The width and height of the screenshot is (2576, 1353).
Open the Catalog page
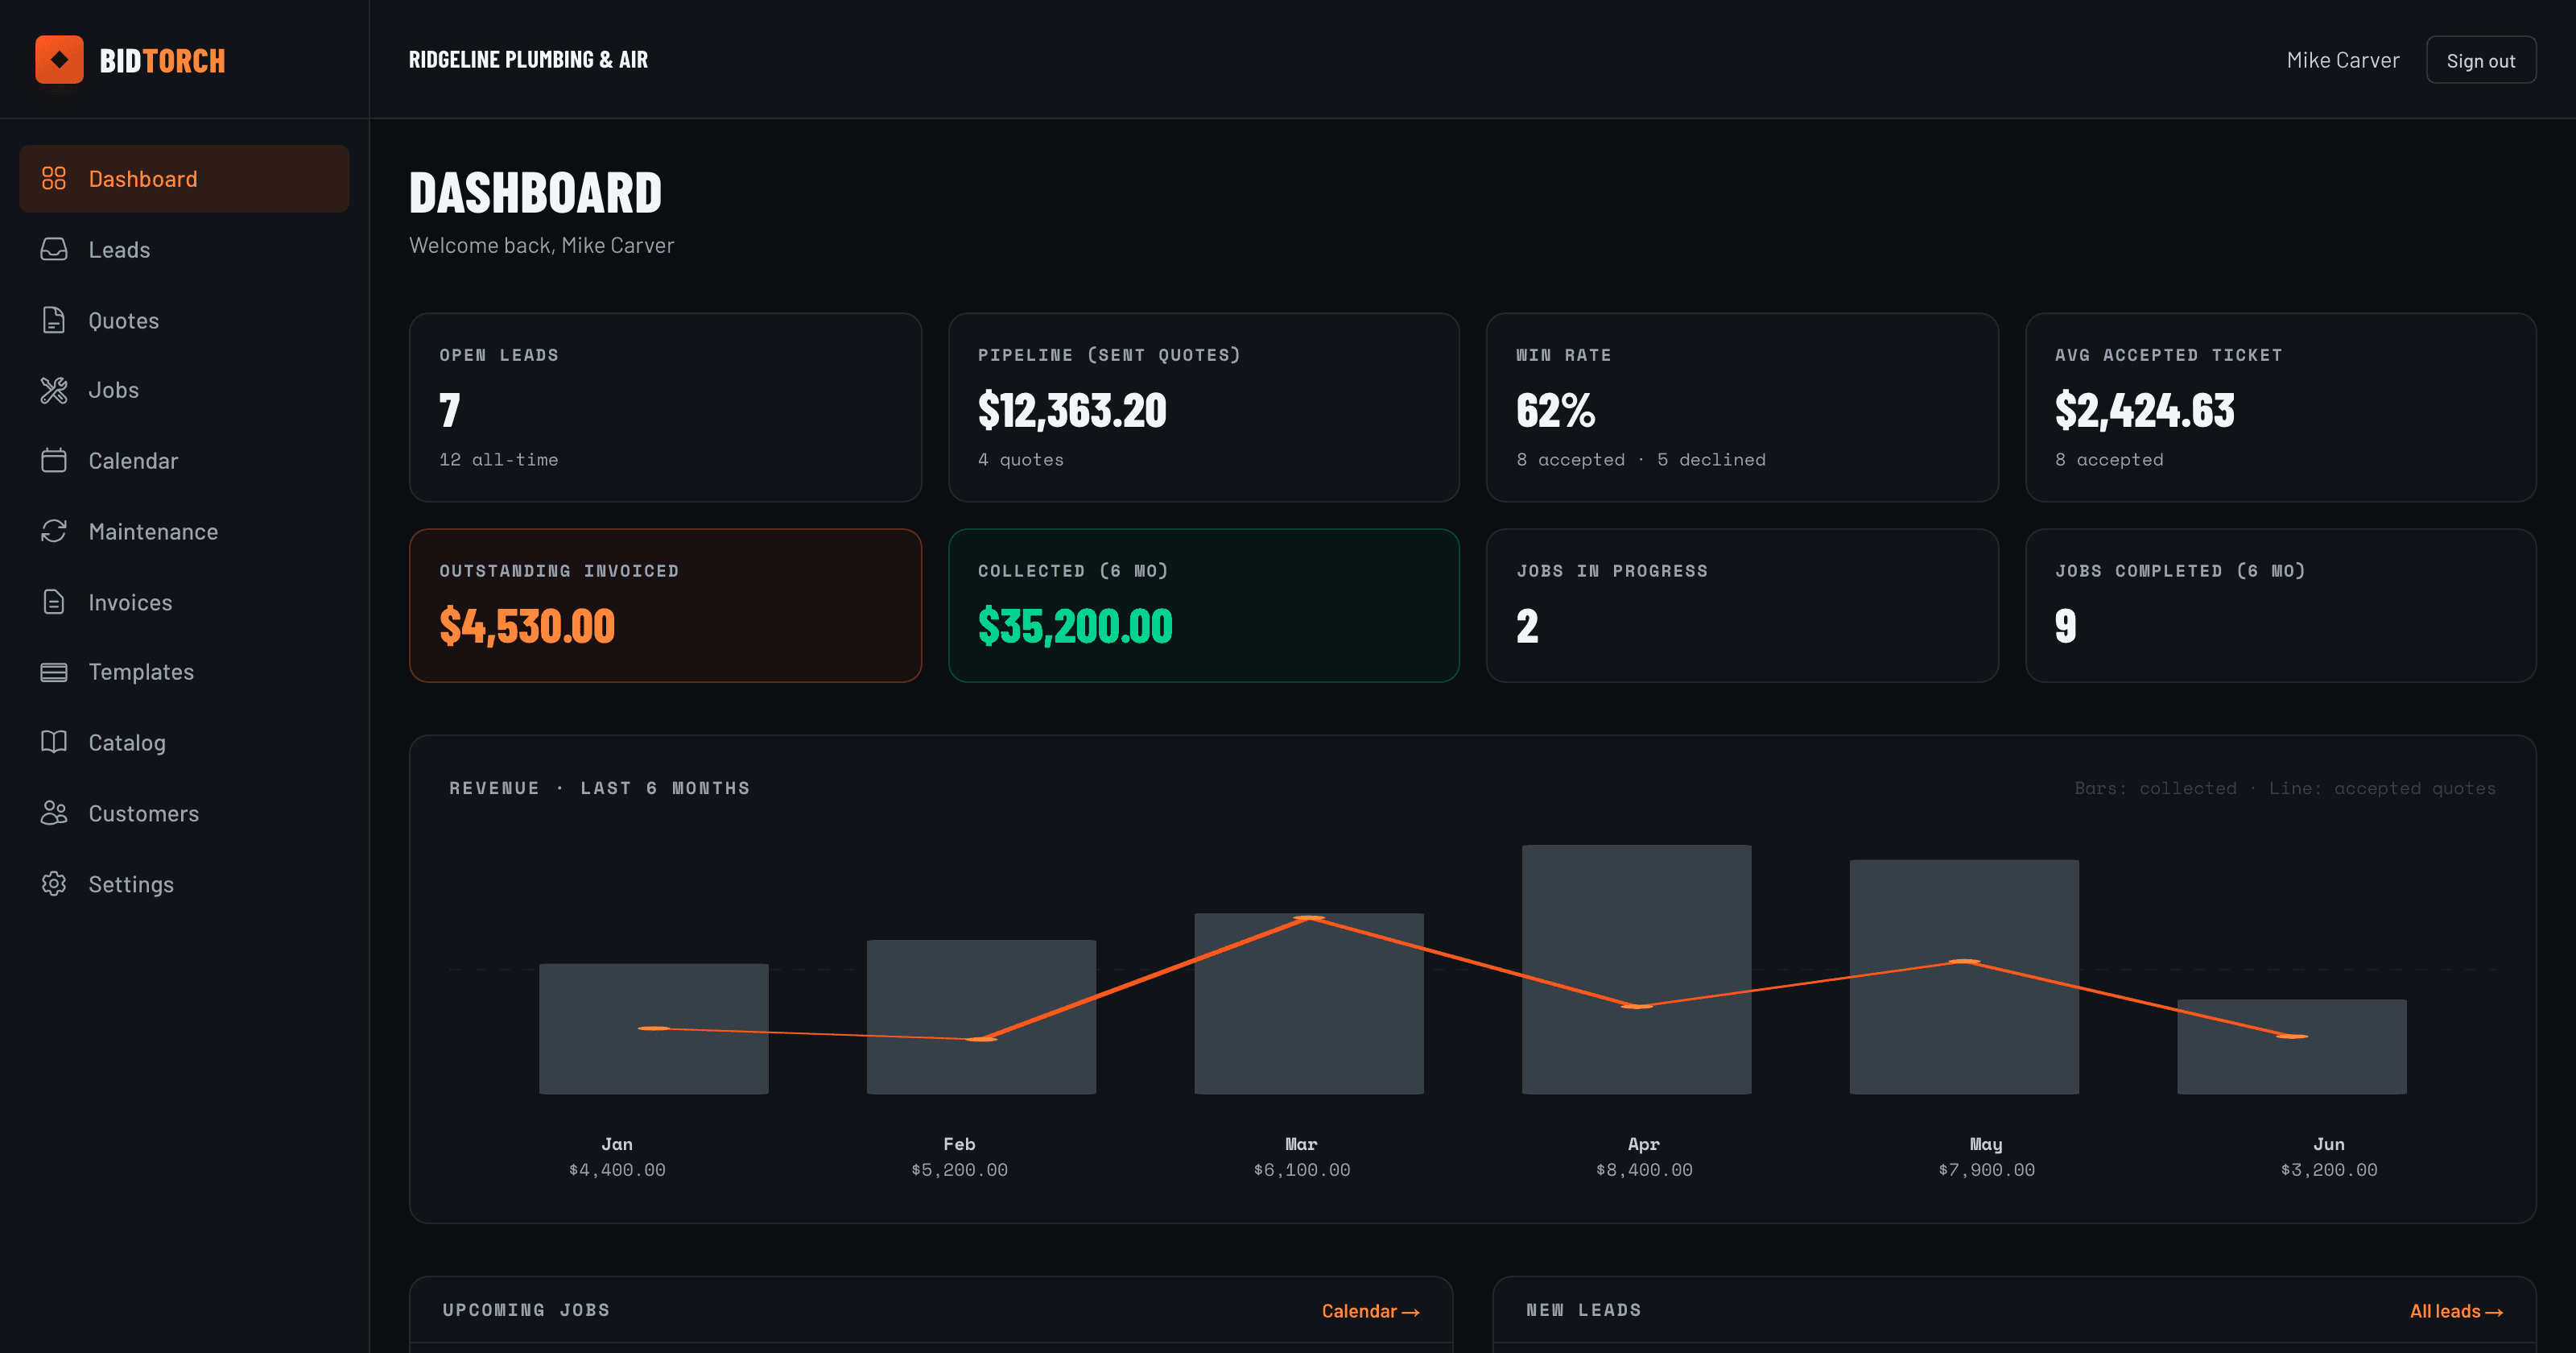[184, 743]
